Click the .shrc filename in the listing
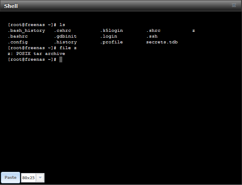 coord(153,31)
